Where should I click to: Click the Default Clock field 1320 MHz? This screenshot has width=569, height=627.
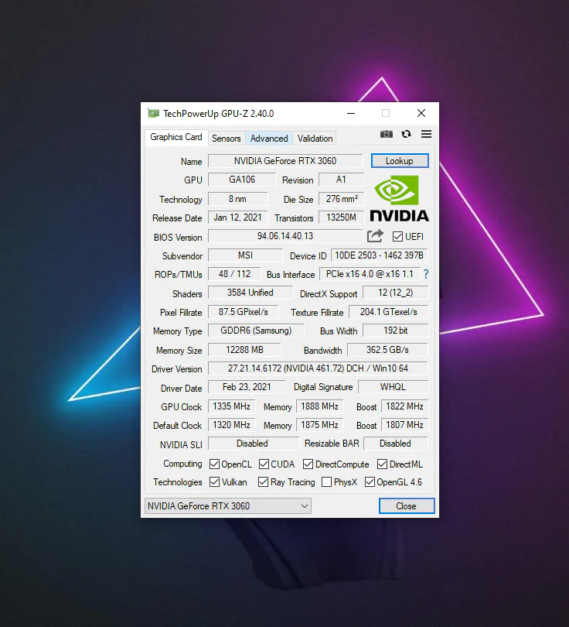tap(231, 425)
